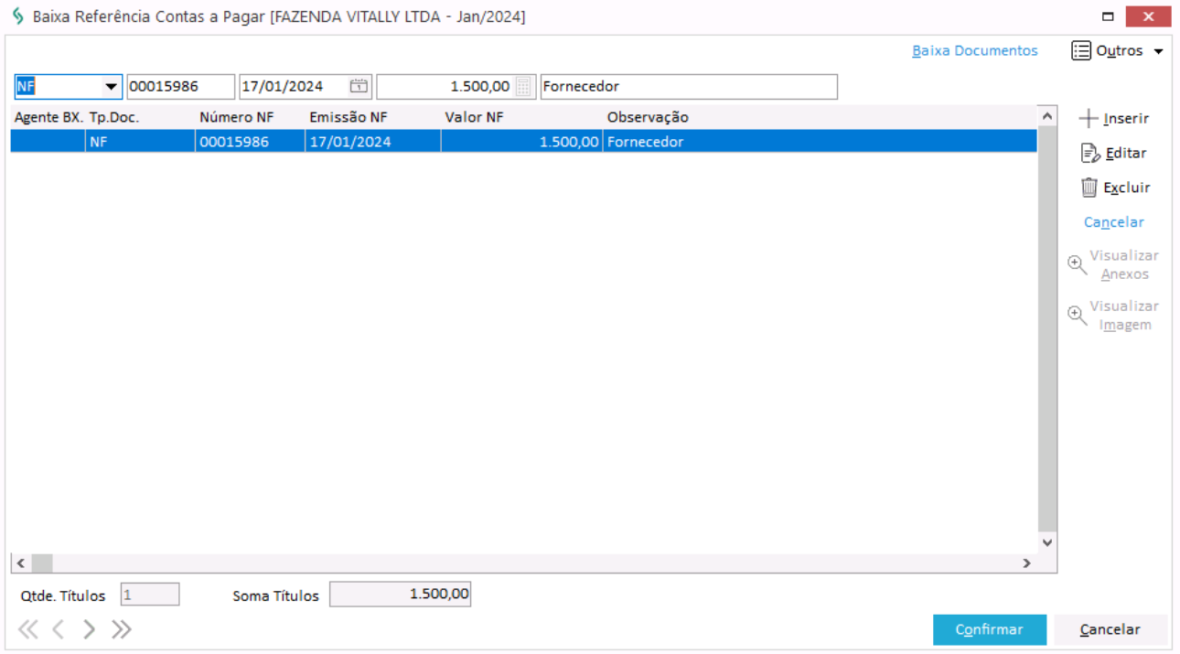Image resolution: width=1180 pixels, height=654 pixels.
Task: Click the Visualizar Imagem label
Action: point(1124,316)
